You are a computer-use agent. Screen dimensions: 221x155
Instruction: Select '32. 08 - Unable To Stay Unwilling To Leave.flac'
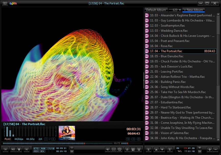click(180, 128)
